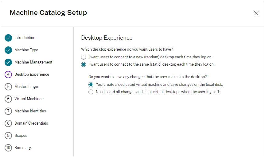Select the new (random) desktop radio option
Screen dimensions: 265x157
(84, 57)
